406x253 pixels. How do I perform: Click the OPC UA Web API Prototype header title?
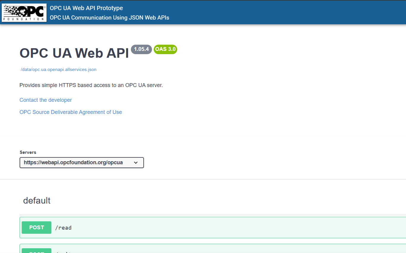[x=86, y=8]
